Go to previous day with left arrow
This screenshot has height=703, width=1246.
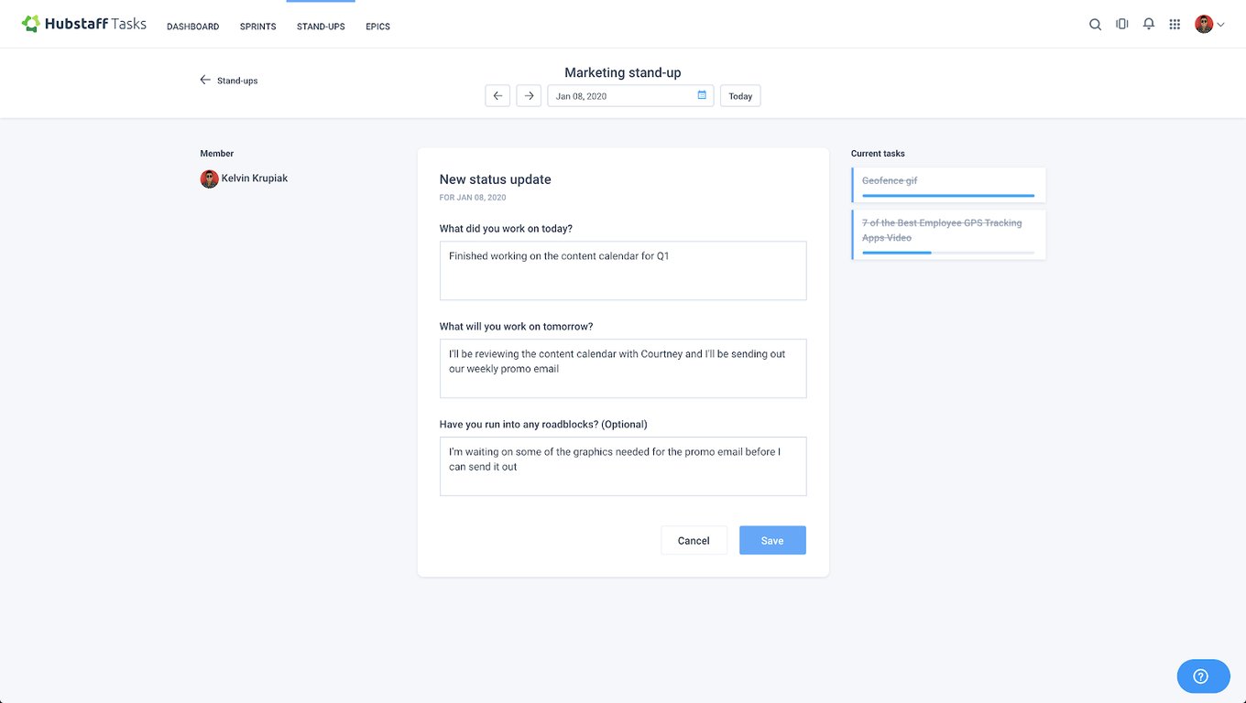[x=497, y=96]
